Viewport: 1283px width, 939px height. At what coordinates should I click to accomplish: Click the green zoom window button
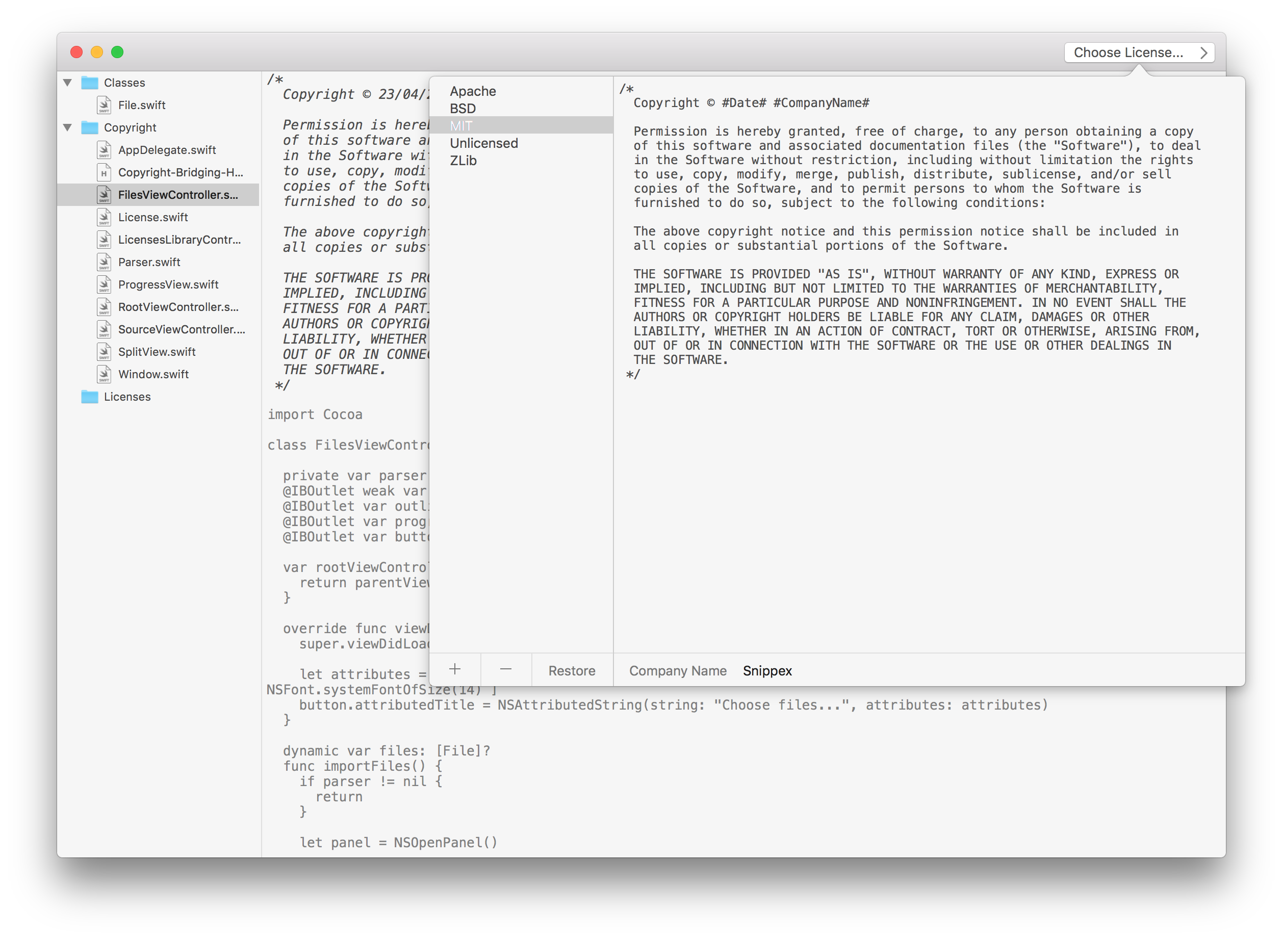click(x=118, y=53)
